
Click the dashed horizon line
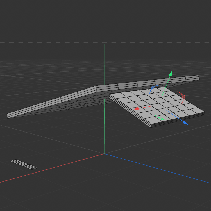point(44,42)
